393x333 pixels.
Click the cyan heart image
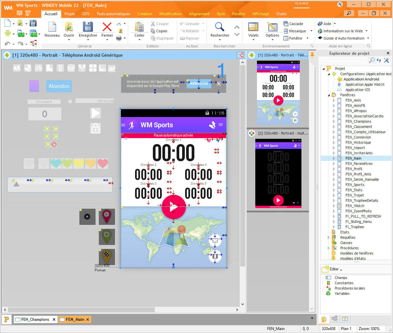56,163
